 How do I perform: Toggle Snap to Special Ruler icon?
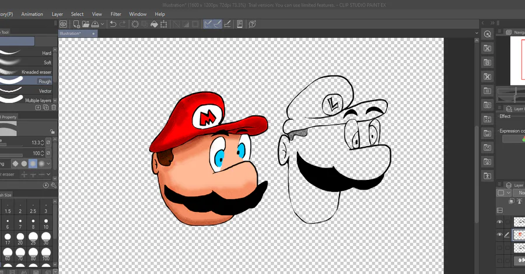tap(218, 24)
